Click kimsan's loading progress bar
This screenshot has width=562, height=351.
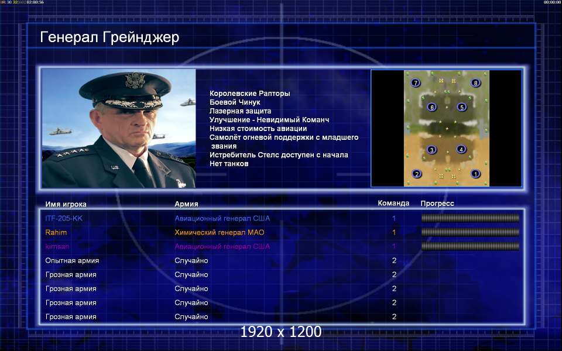pyautogui.click(x=470, y=246)
